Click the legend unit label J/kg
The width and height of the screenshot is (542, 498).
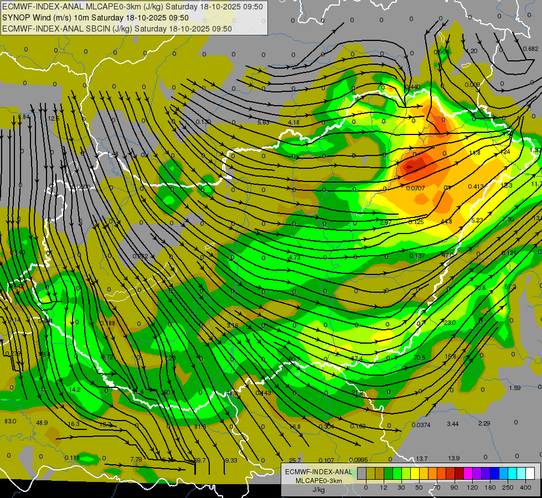coord(318,490)
